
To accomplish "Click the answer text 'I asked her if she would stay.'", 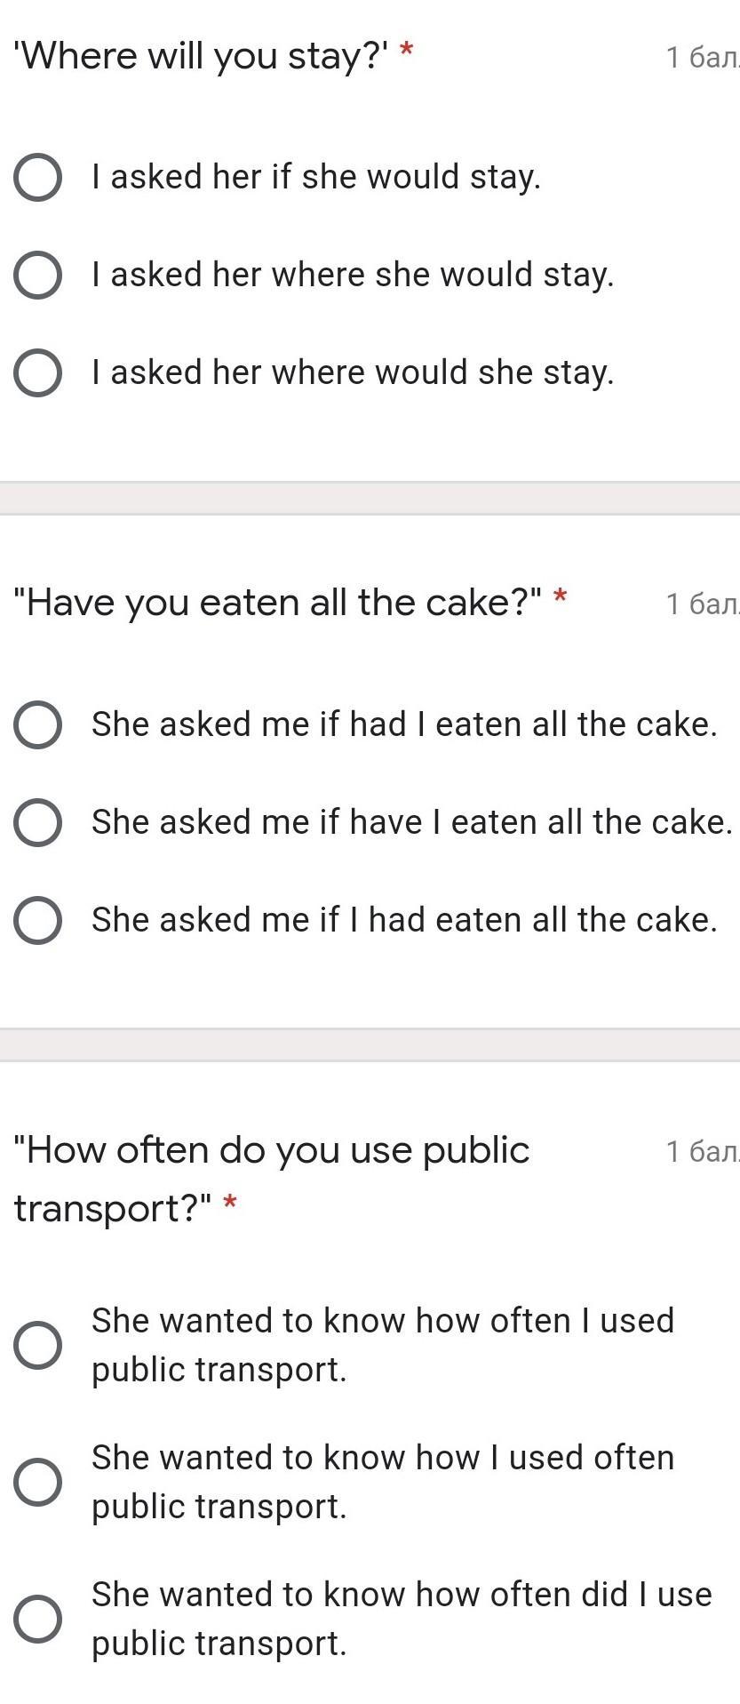I will (316, 177).
